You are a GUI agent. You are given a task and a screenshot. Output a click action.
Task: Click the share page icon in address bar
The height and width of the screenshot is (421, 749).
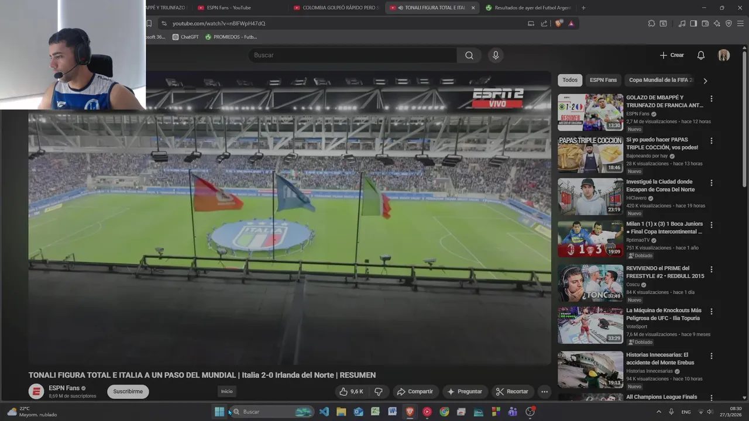pyautogui.click(x=544, y=23)
